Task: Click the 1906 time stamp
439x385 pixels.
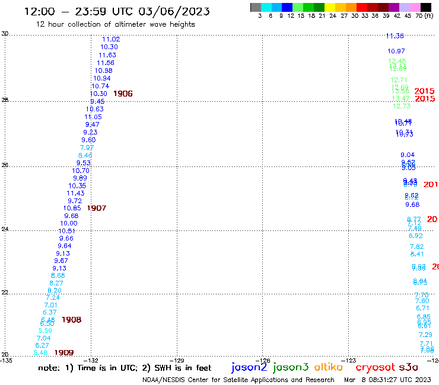Action: click(123, 94)
